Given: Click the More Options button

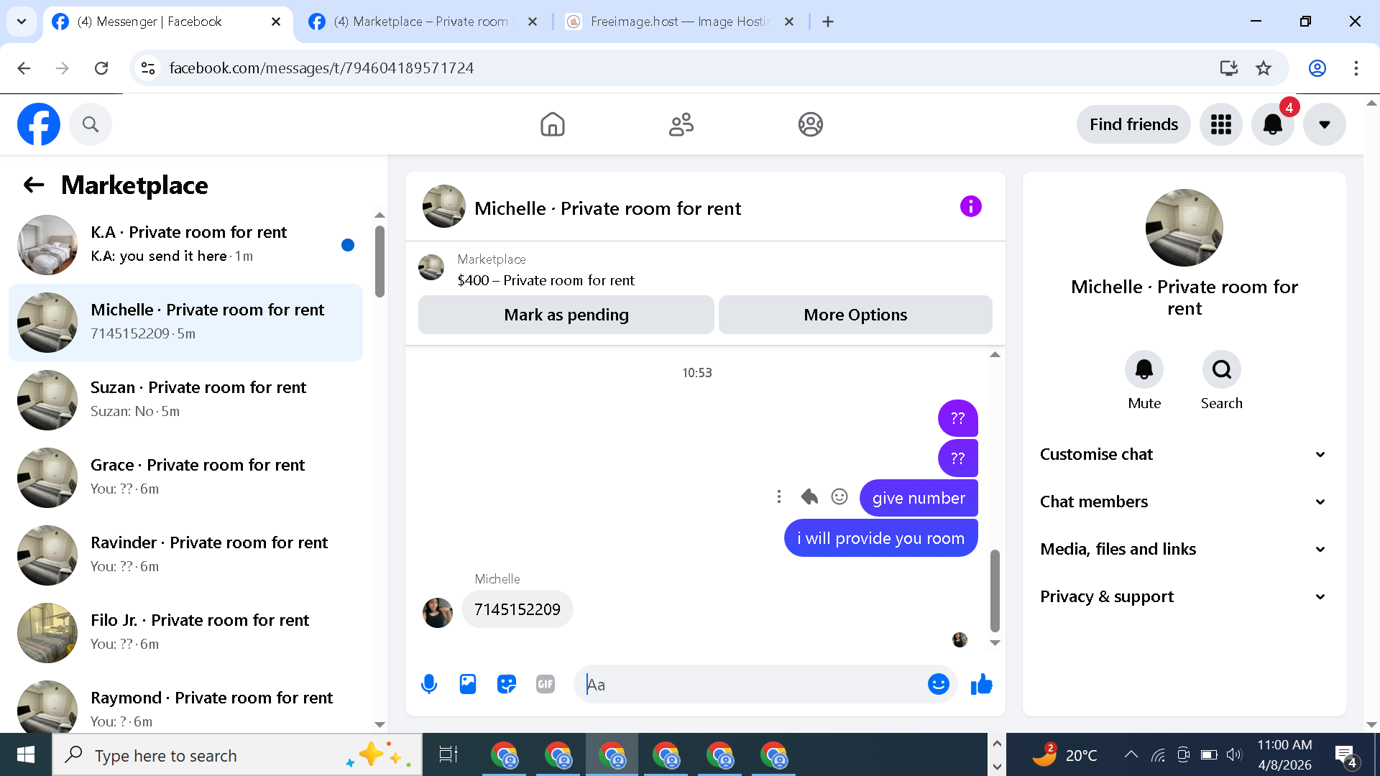Looking at the screenshot, I should tap(855, 315).
